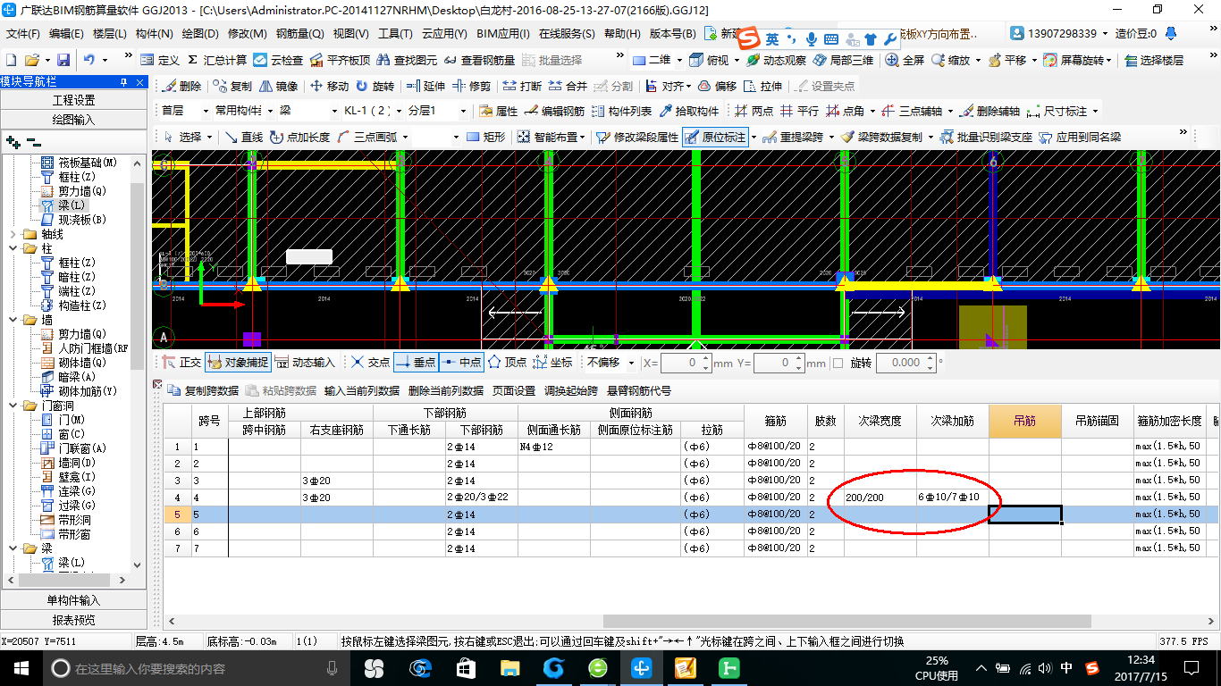Click the 汇总计算 sum tool
The height and width of the screenshot is (686, 1221).
pos(217,60)
